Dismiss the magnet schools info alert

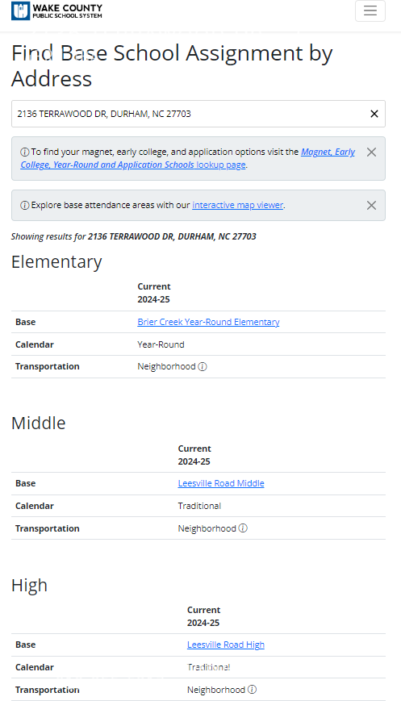(x=371, y=152)
